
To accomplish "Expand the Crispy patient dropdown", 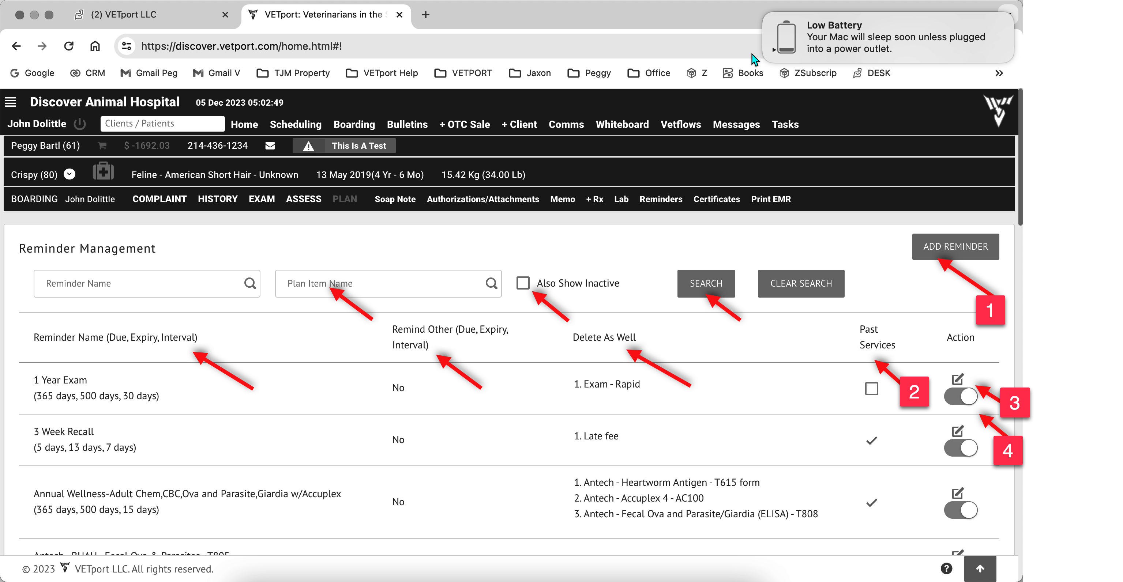I will click(x=69, y=174).
